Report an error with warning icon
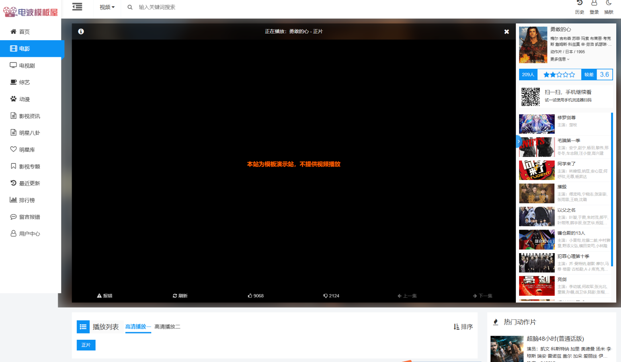621x362 pixels. 105,296
